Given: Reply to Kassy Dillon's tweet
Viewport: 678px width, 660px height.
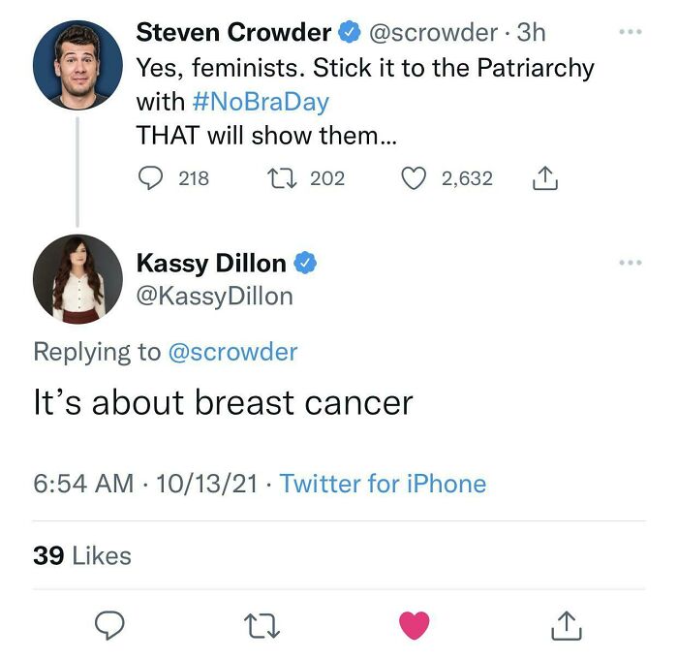Looking at the screenshot, I should pyautogui.click(x=108, y=626).
